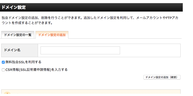193x96 pixels.
Task: Click empty cell area right of domain input
Action: (150, 50)
